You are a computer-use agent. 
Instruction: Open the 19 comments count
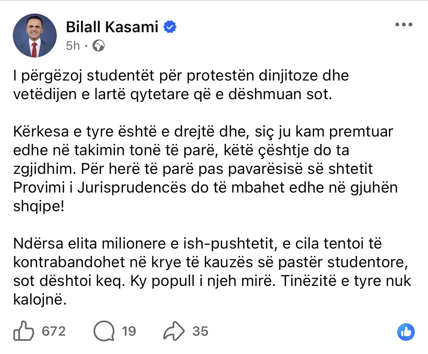point(129,331)
